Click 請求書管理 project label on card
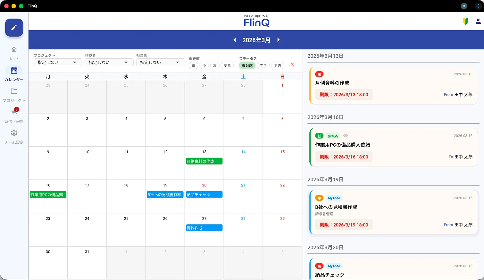This screenshot has height=280, width=484. tap(324, 214)
